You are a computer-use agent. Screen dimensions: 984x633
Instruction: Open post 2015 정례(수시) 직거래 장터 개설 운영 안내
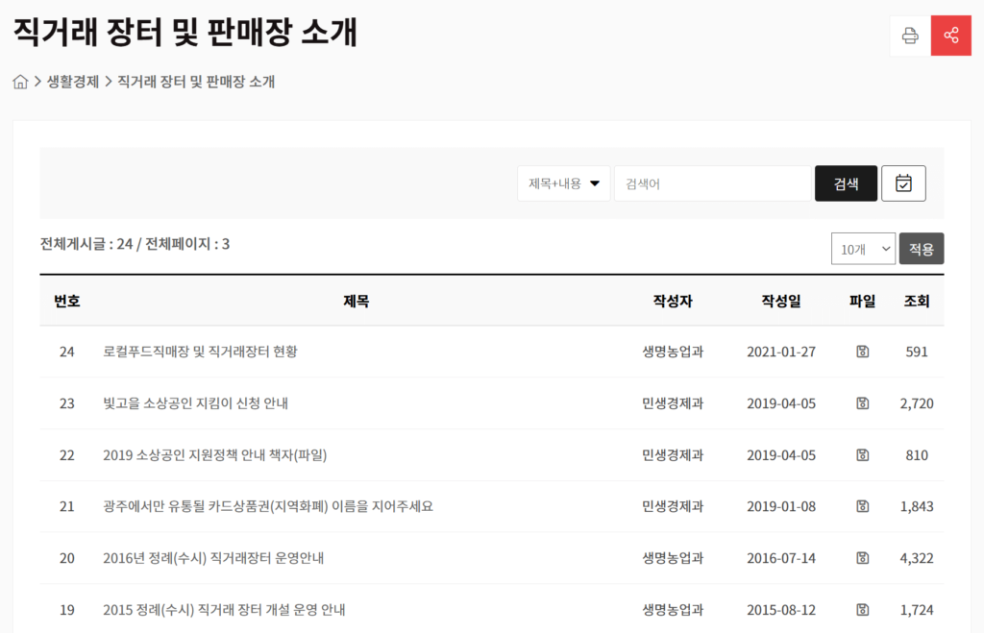pos(224,609)
